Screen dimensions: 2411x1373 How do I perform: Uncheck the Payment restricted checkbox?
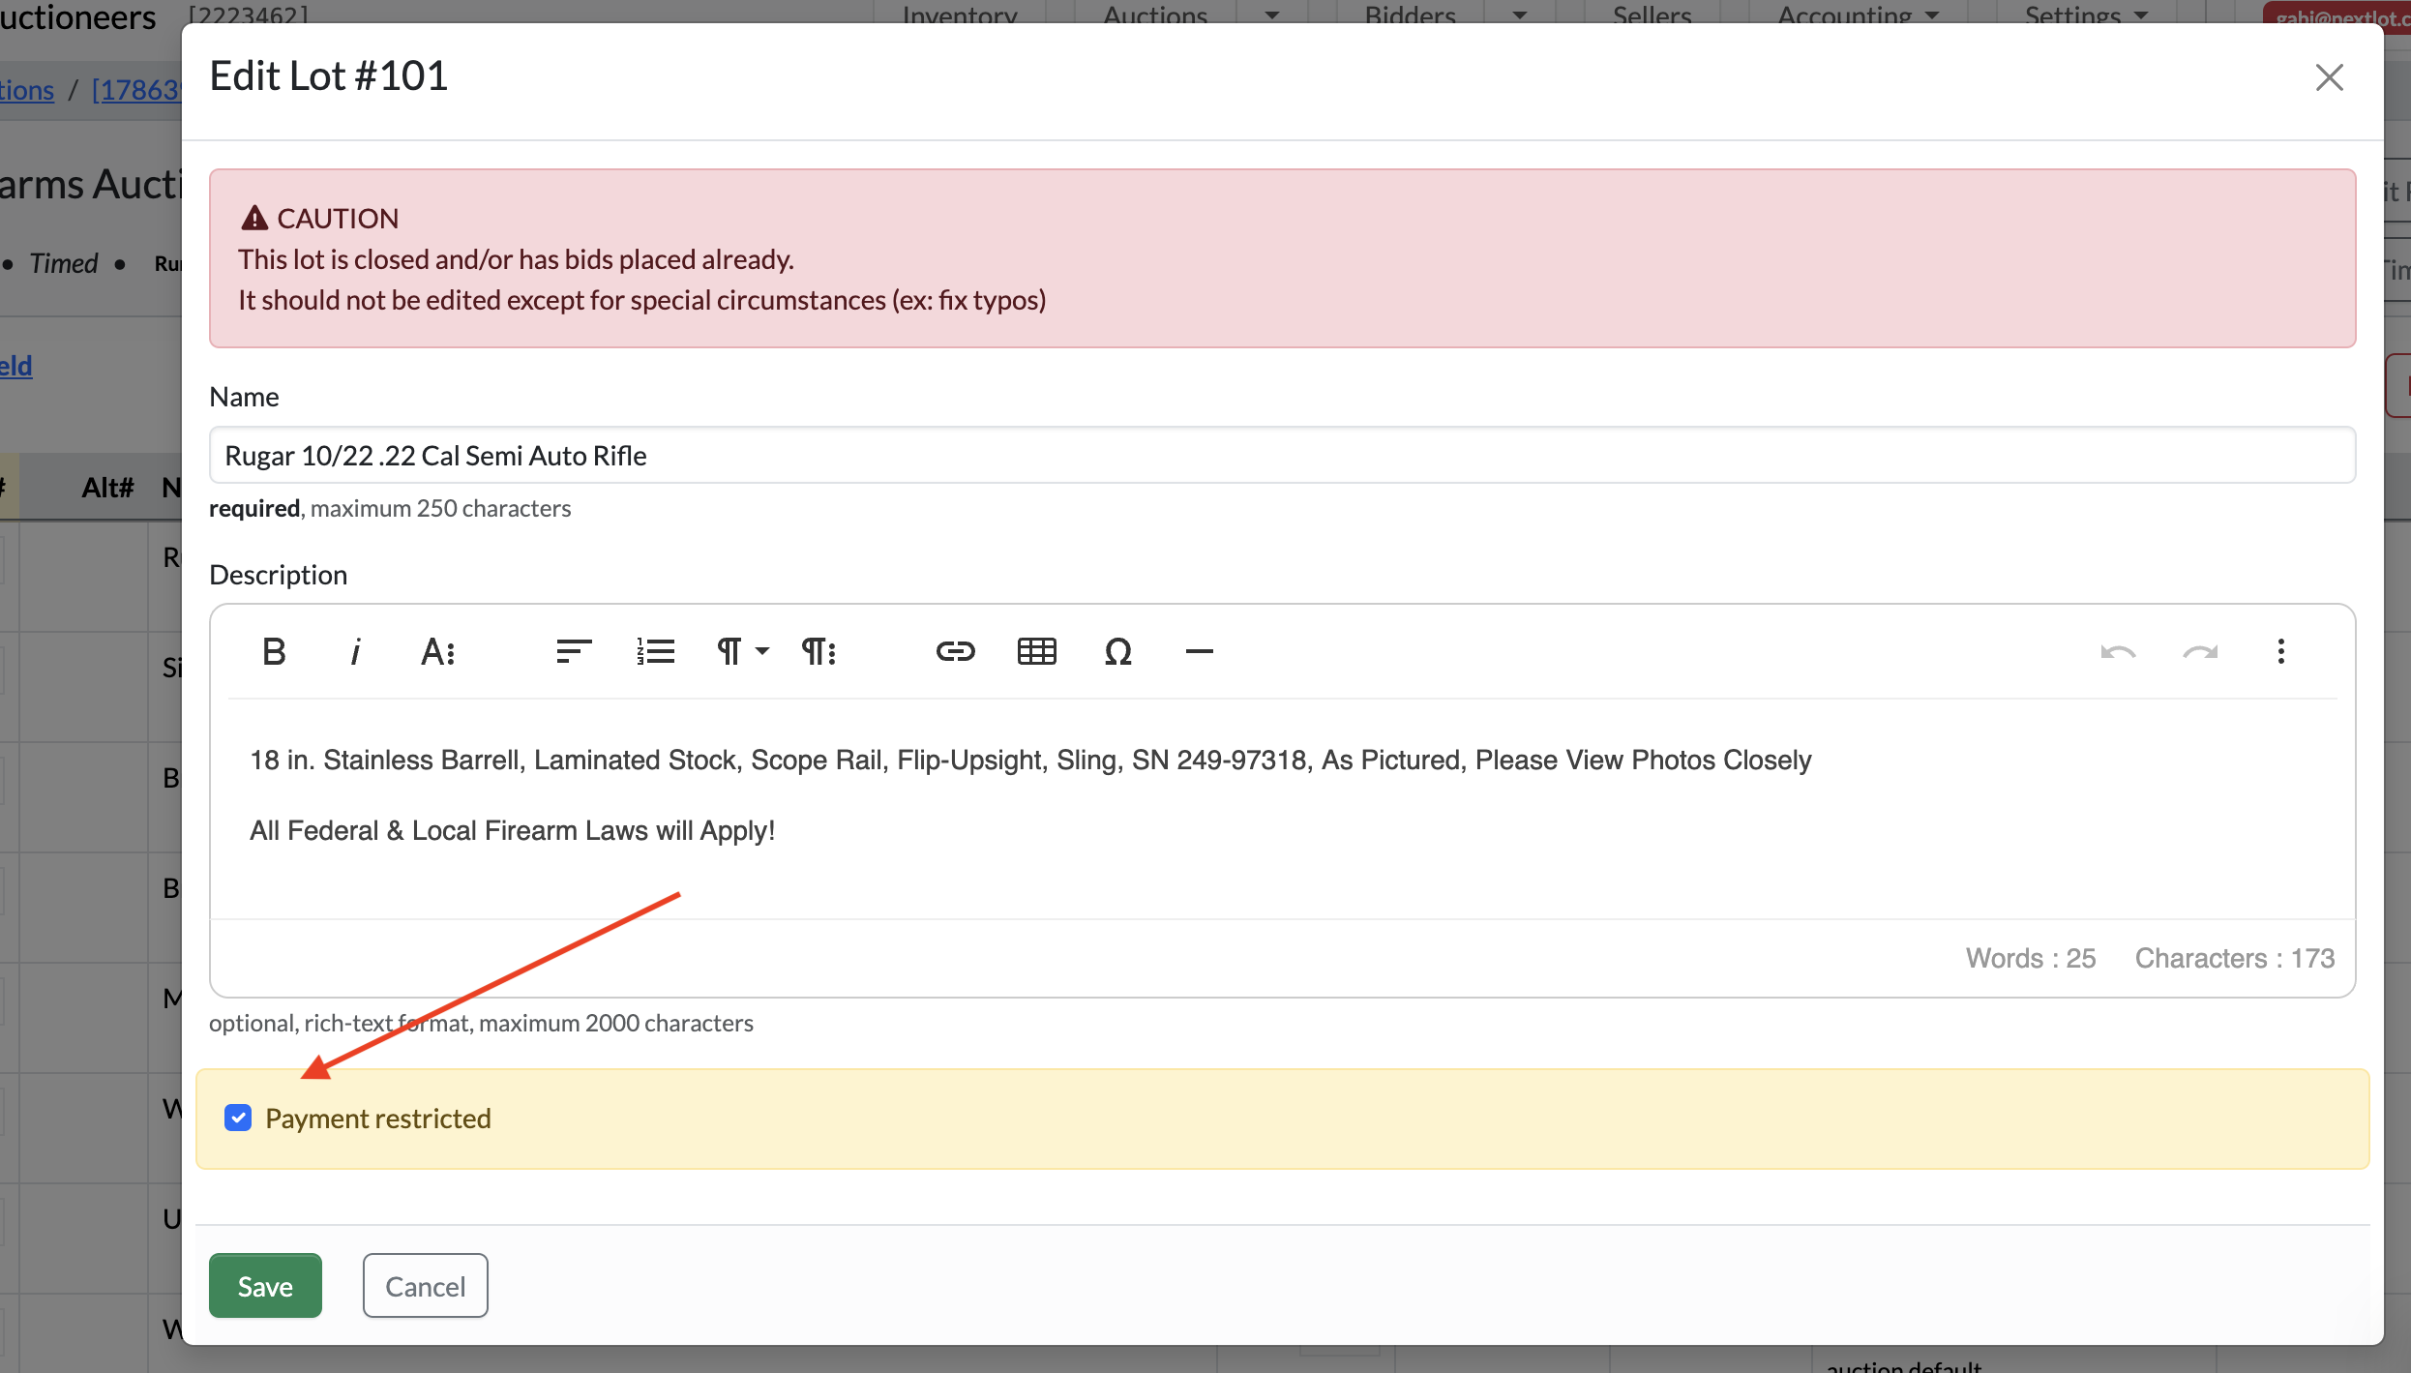(238, 1118)
